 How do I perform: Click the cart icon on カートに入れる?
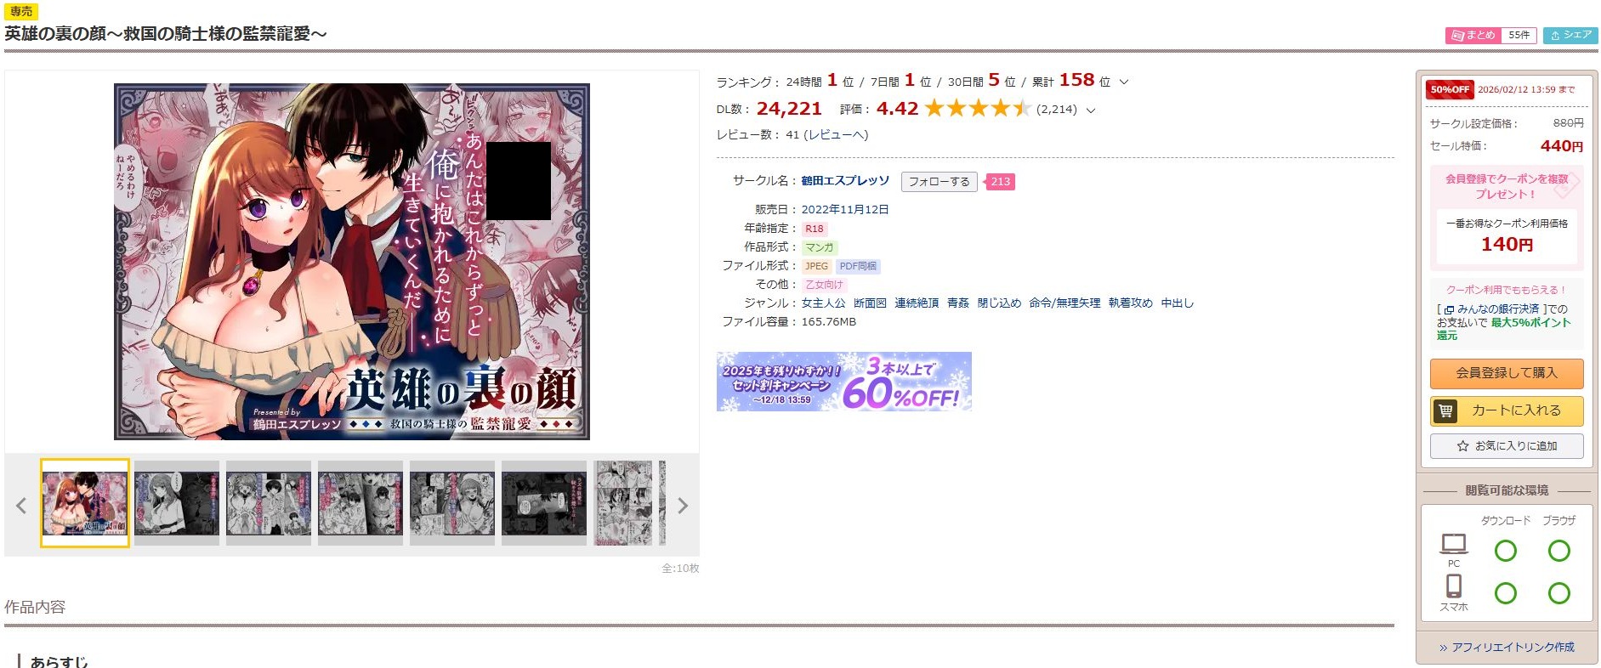pos(1445,410)
